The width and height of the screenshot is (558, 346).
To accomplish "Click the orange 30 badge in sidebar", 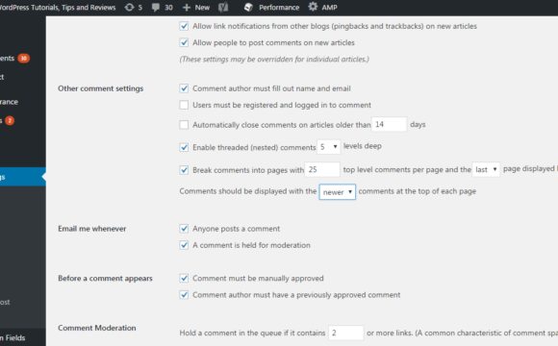I will (23, 59).
